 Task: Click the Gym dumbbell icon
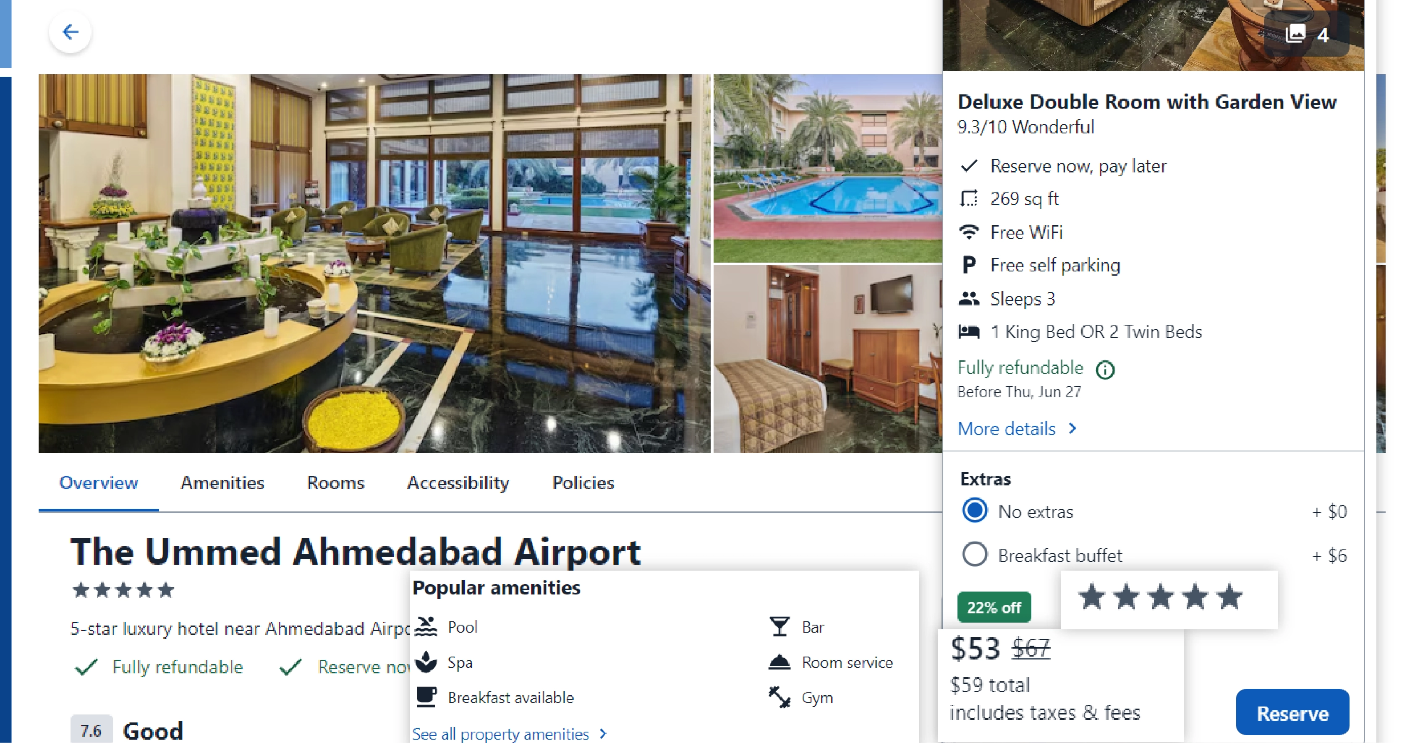[779, 697]
